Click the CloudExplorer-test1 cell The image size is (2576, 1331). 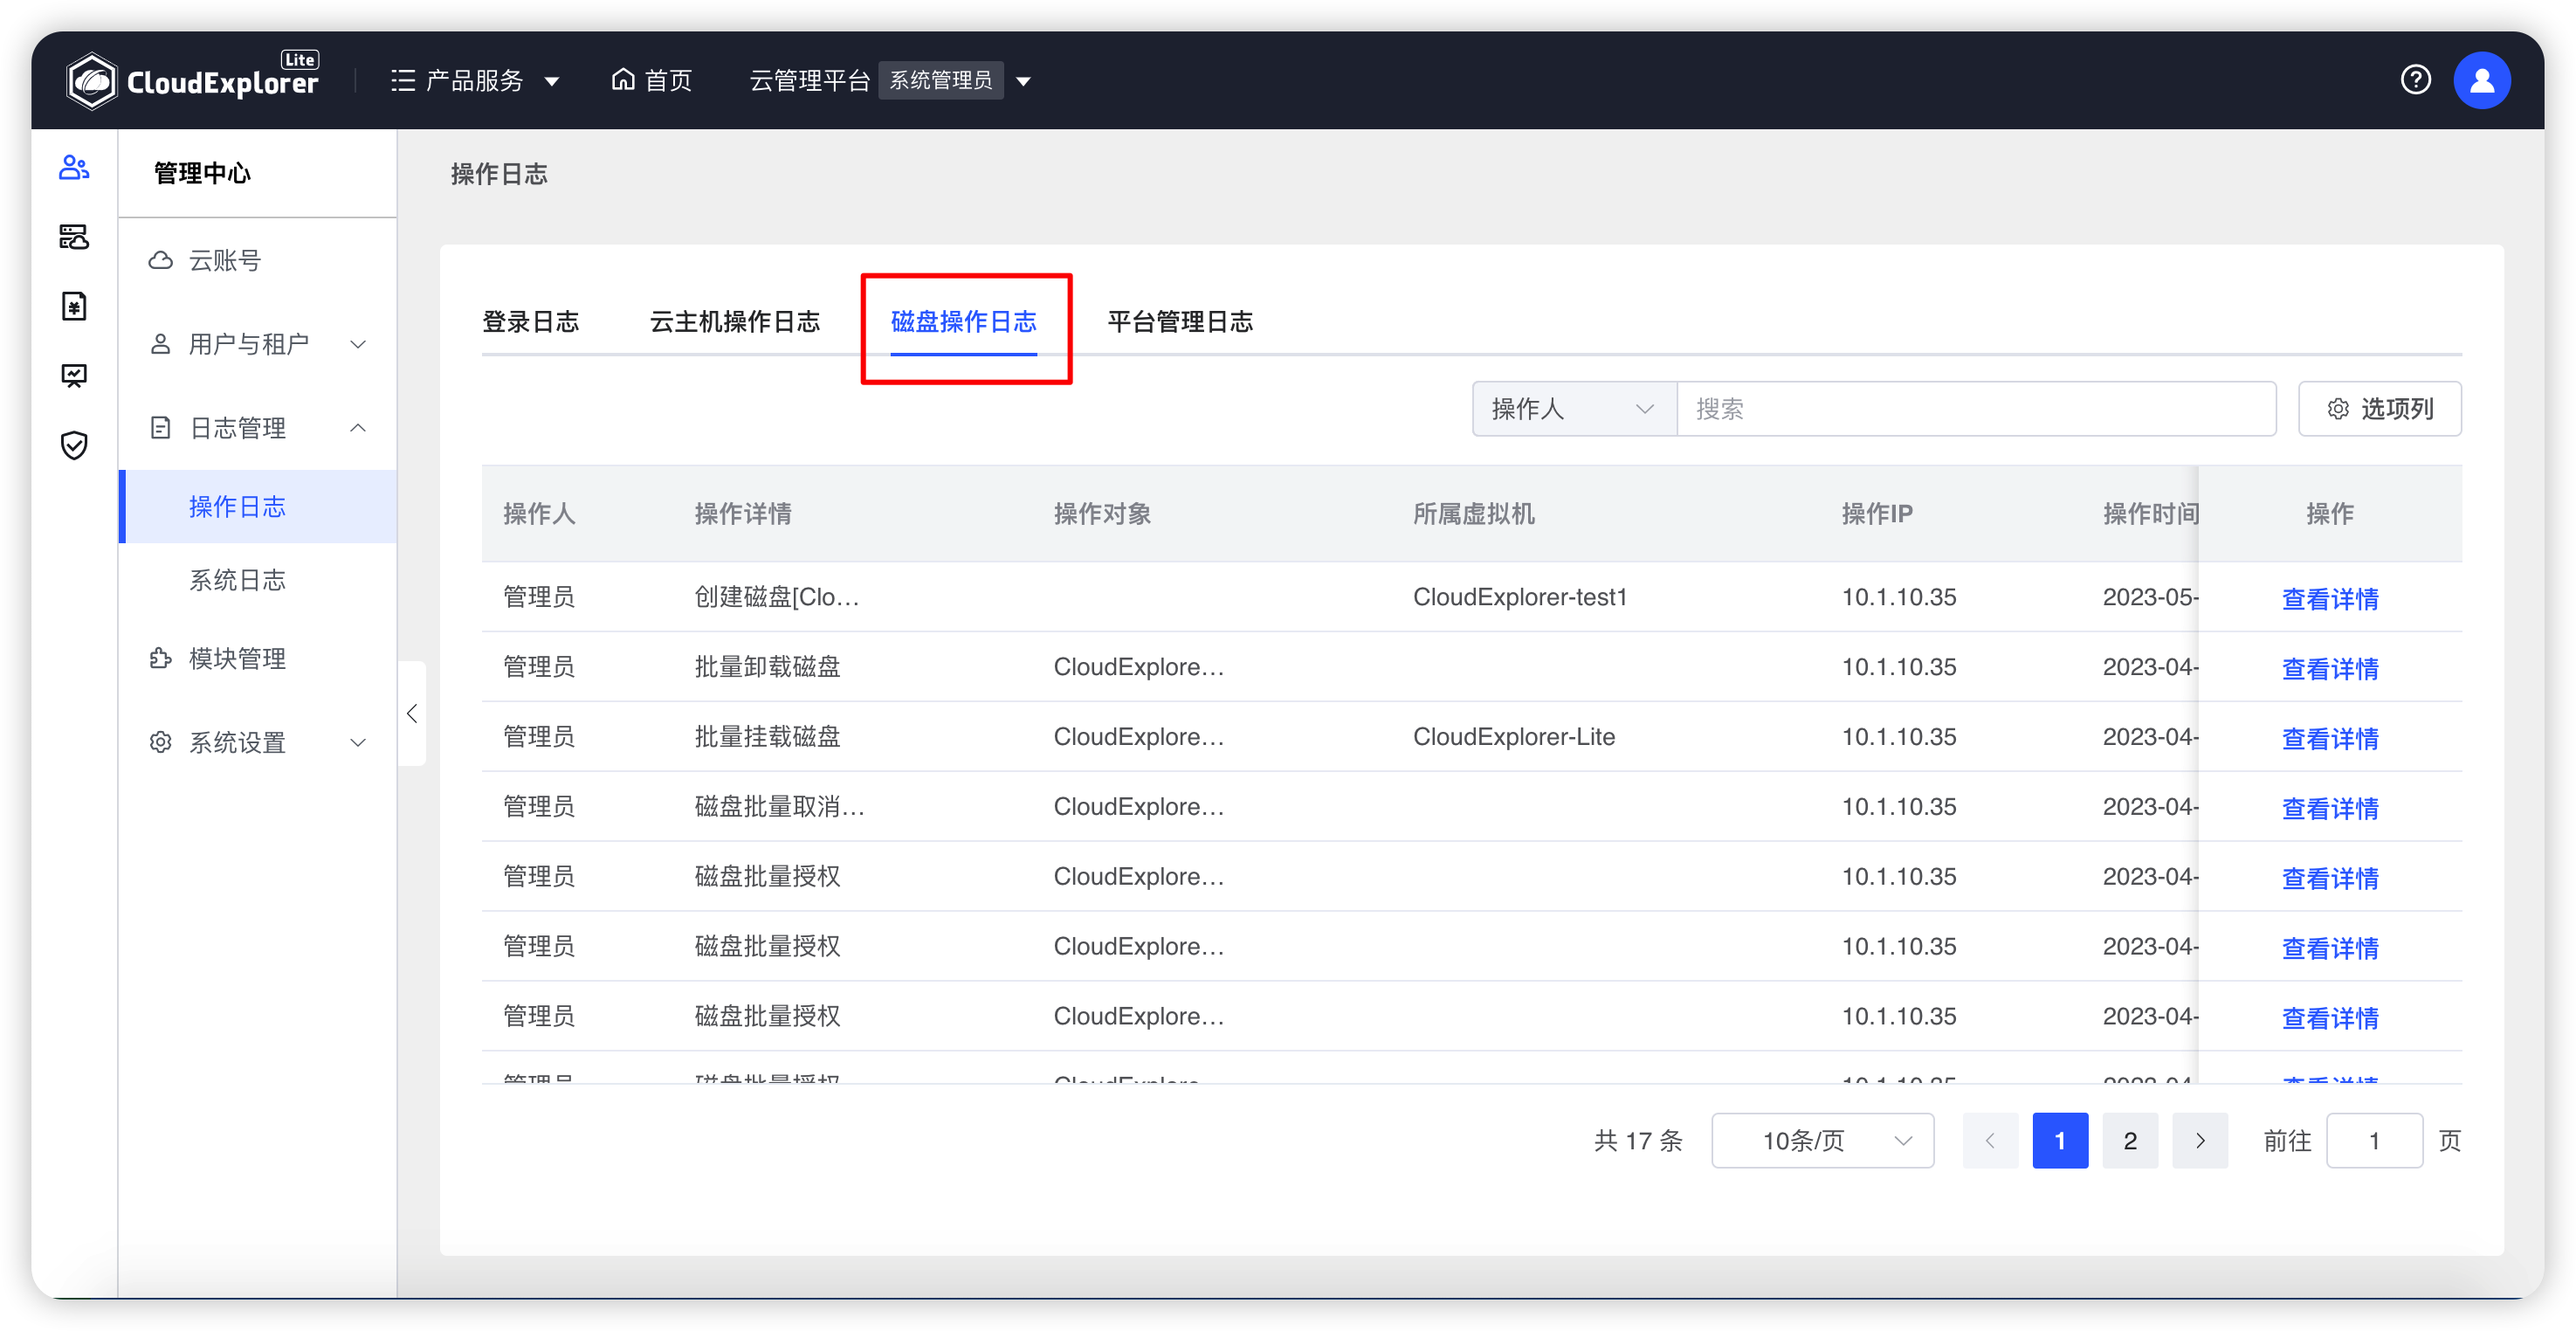tap(1520, 597)
